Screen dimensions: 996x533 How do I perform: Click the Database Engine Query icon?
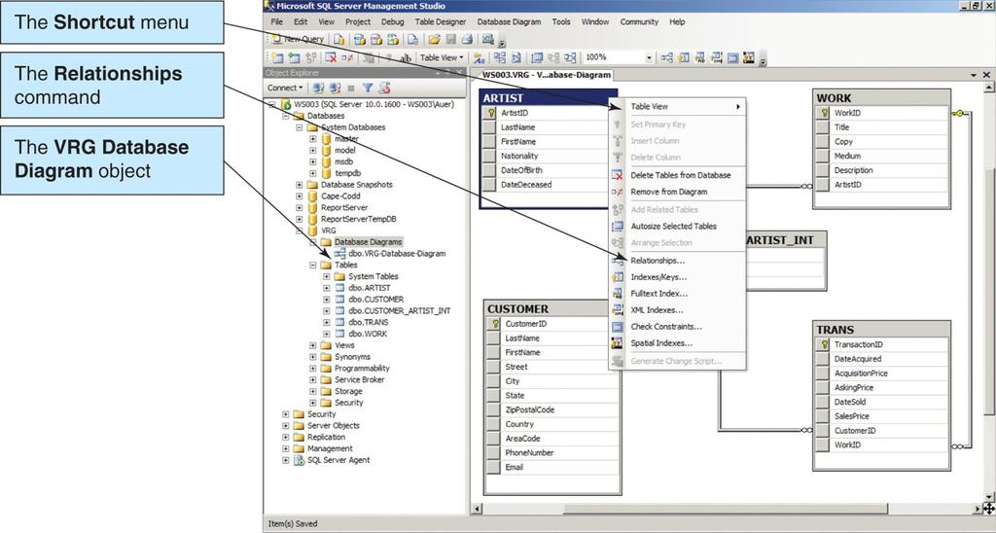[x=339, y=39]
